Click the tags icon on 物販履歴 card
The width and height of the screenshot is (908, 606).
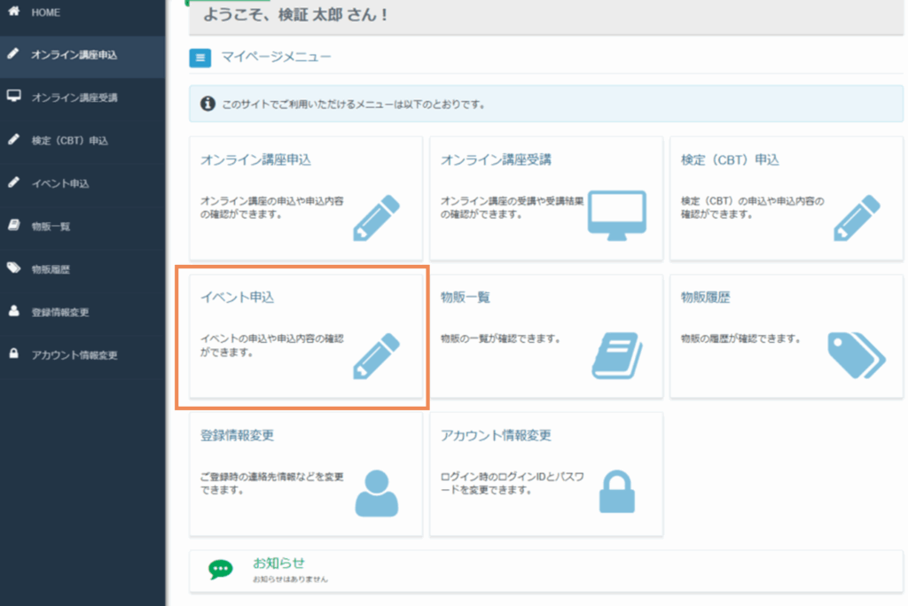pos(856,355)
